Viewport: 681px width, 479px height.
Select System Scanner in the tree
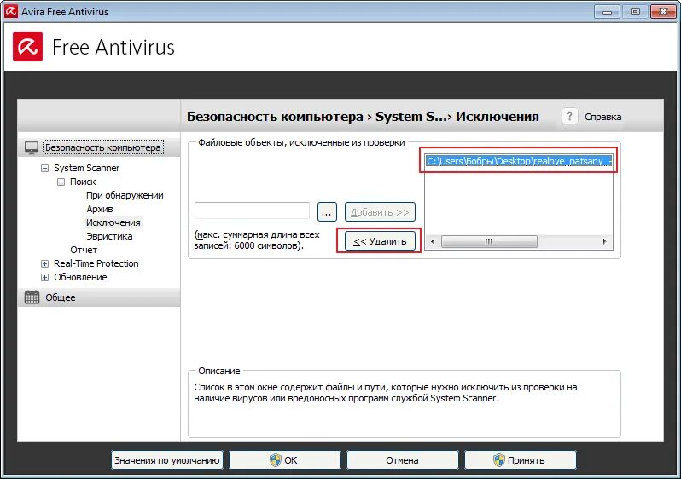point(86,168)
